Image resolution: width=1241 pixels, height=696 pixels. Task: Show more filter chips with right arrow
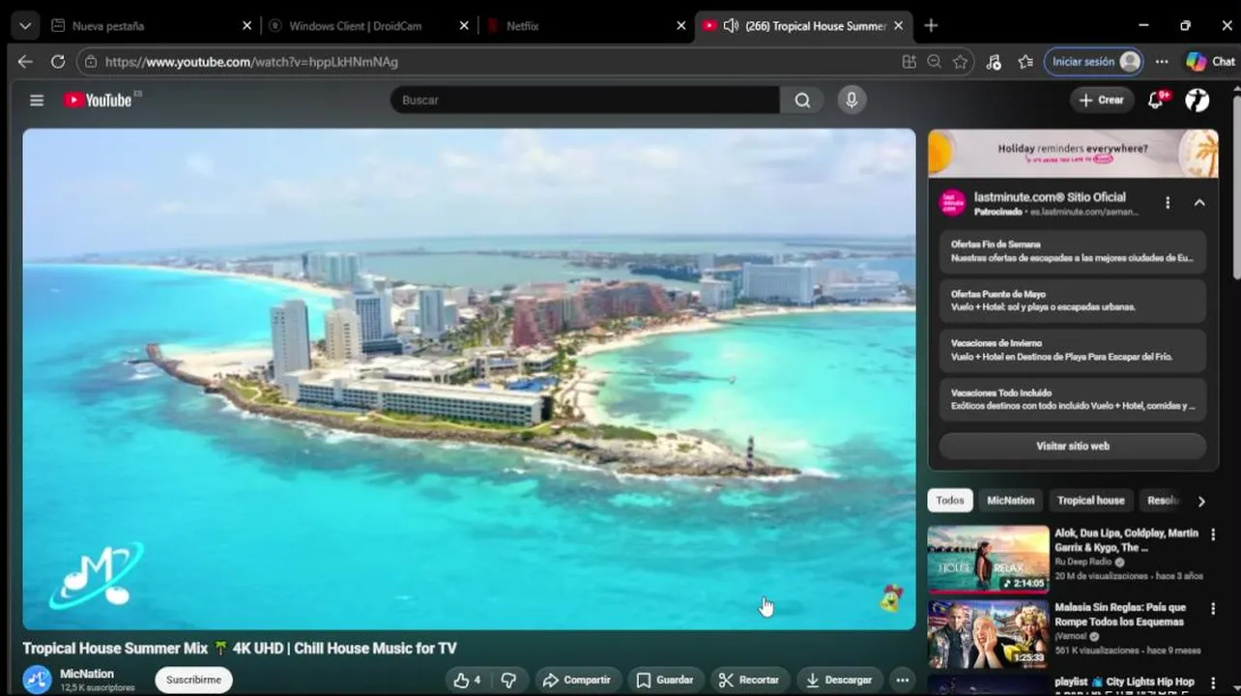(1201, 501)
